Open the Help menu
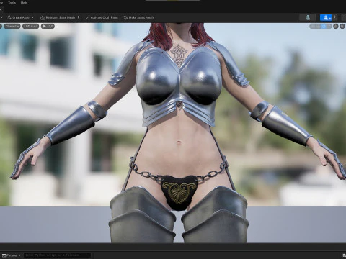The image size is (346, 259). point(24,3)
